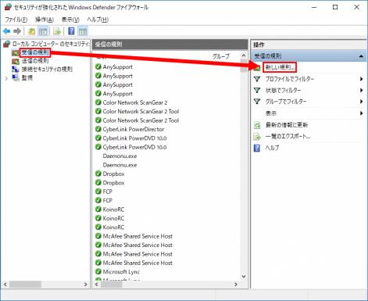Click the blue help toolbar icon
368x301 pixels.
click(x=71, y=31)
